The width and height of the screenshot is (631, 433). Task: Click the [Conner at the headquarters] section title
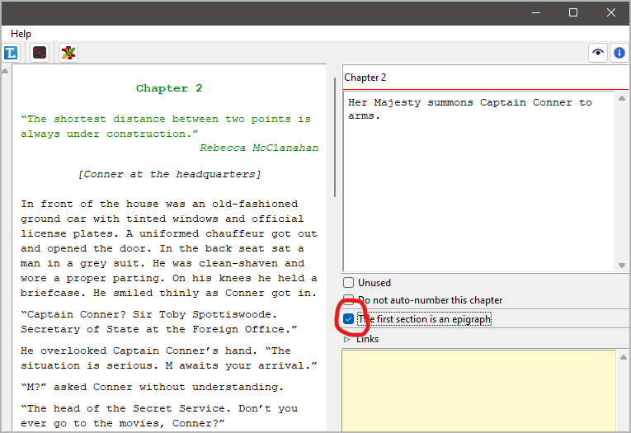[x=169, y=174]
